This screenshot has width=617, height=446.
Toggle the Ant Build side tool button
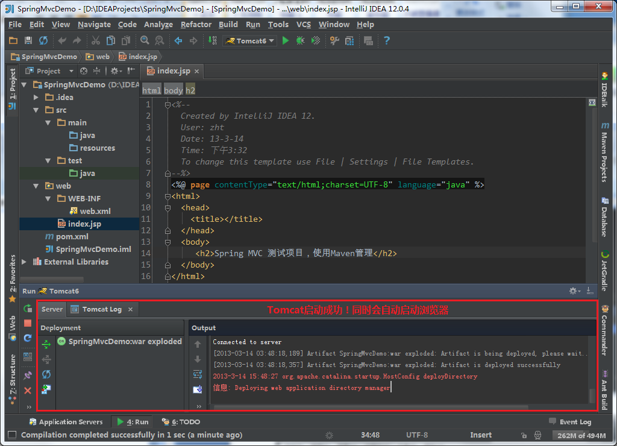pos(604,390)
